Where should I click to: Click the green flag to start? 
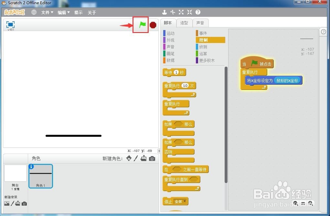(143, 25)
